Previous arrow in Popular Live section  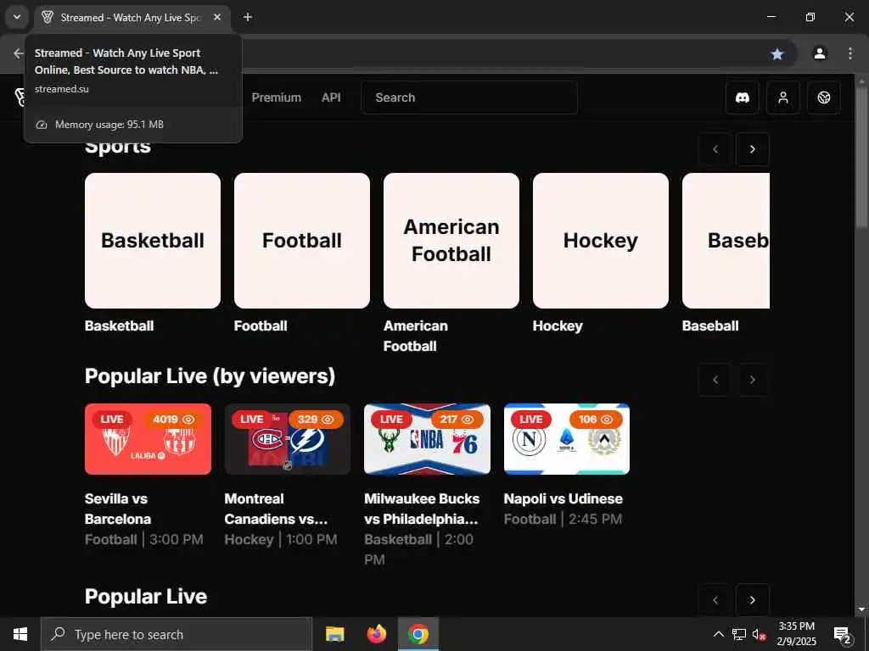point(715,600)
